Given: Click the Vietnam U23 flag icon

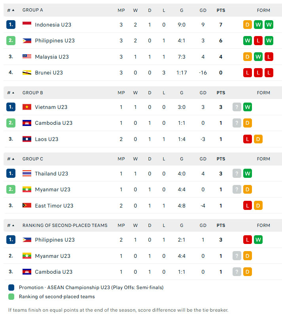Looking at the screenshot, I should pos(26,107).
